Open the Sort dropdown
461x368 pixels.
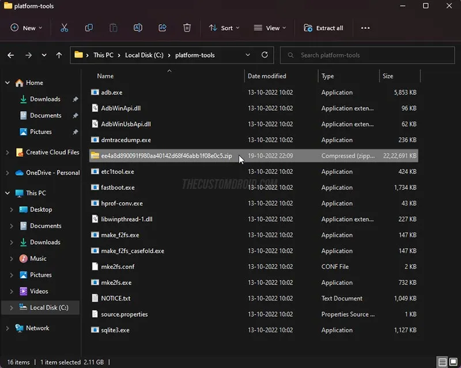[x=224, y=28]
